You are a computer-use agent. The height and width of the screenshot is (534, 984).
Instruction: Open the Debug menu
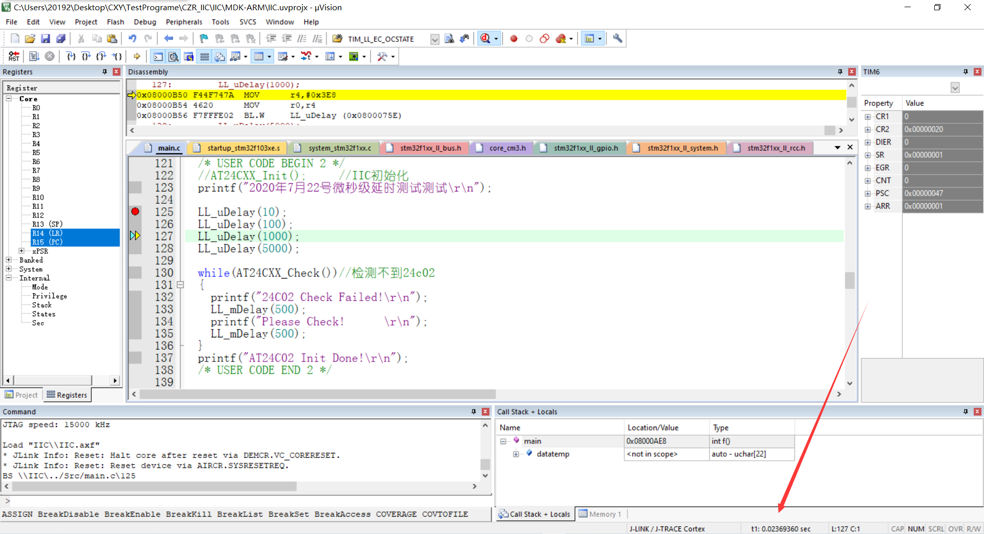click(x=145, y=22)
